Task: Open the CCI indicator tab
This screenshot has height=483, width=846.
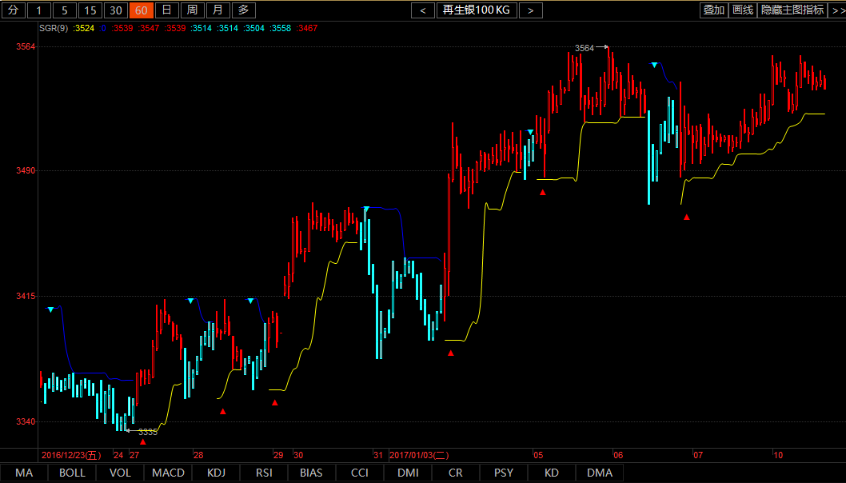Action: 359,473
